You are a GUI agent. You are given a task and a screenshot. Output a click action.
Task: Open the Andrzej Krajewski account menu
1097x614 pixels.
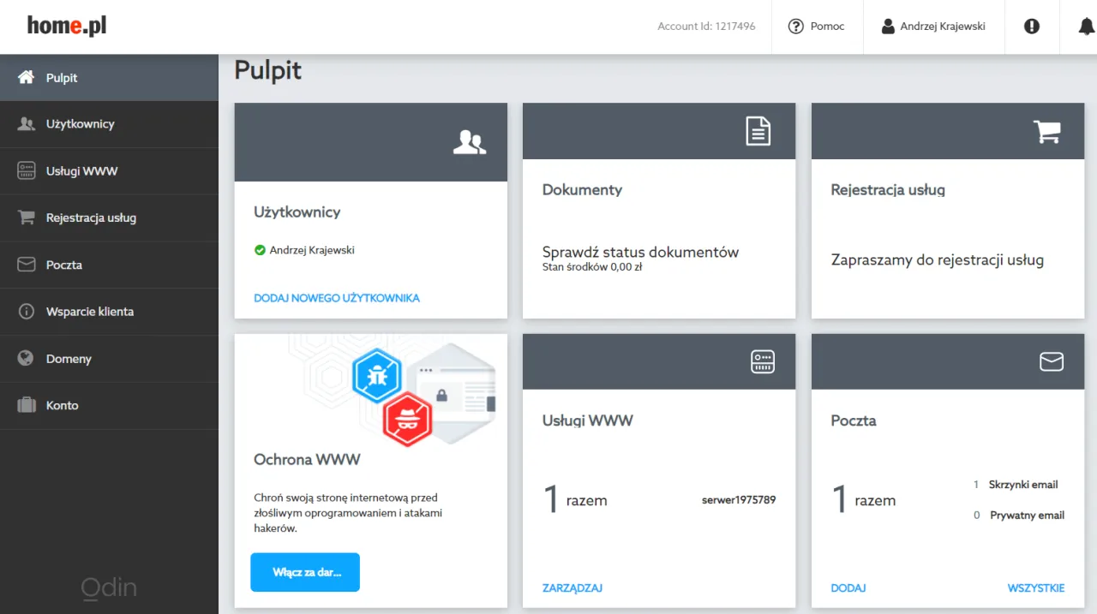pyautogui.click(x=932, y=27)
